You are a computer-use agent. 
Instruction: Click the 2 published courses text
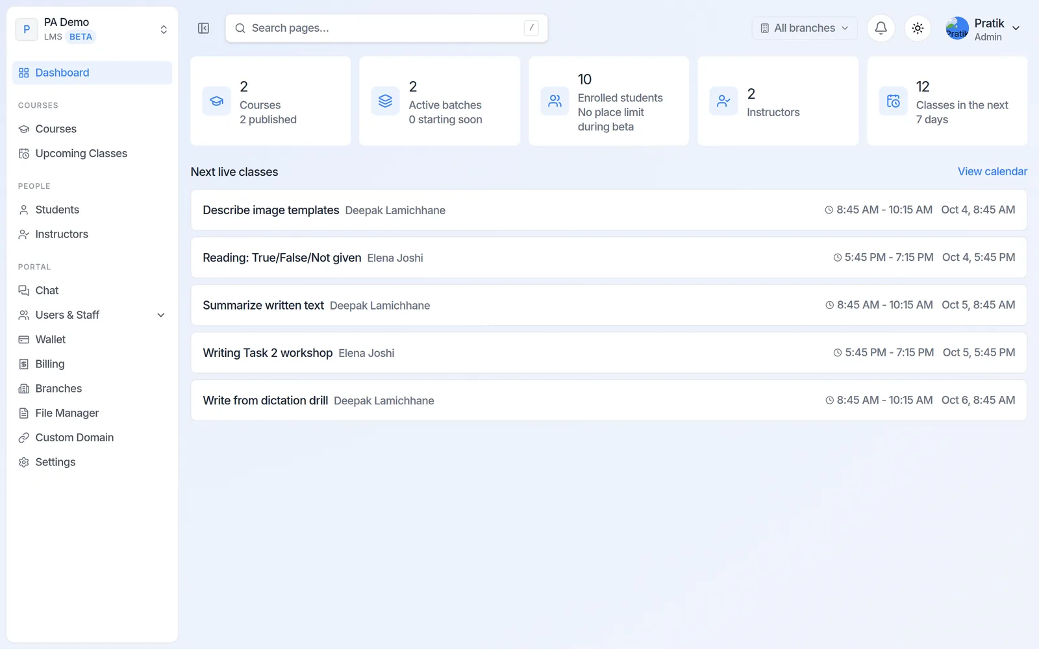(268, 119)
